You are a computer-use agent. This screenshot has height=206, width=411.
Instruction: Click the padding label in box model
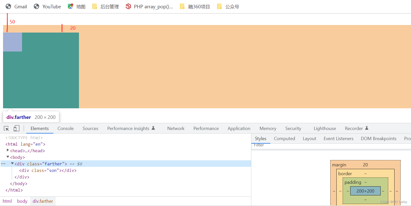point(353,182)
